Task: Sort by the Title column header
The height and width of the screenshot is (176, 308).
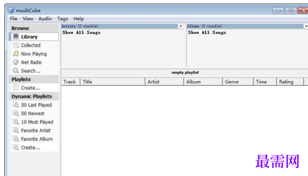Action: click(113, 82)
